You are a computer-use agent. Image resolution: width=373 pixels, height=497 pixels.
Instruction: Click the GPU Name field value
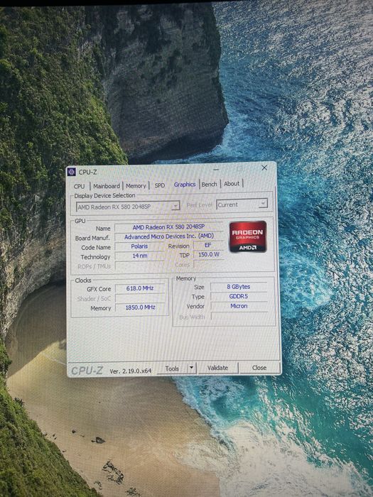[x=168, y=227]
